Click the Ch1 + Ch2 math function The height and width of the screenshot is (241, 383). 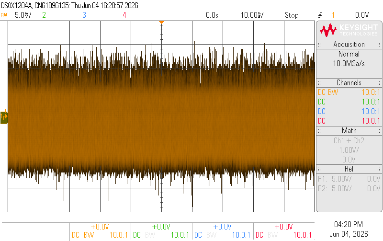pyautogui.click(x=349, y=140)
